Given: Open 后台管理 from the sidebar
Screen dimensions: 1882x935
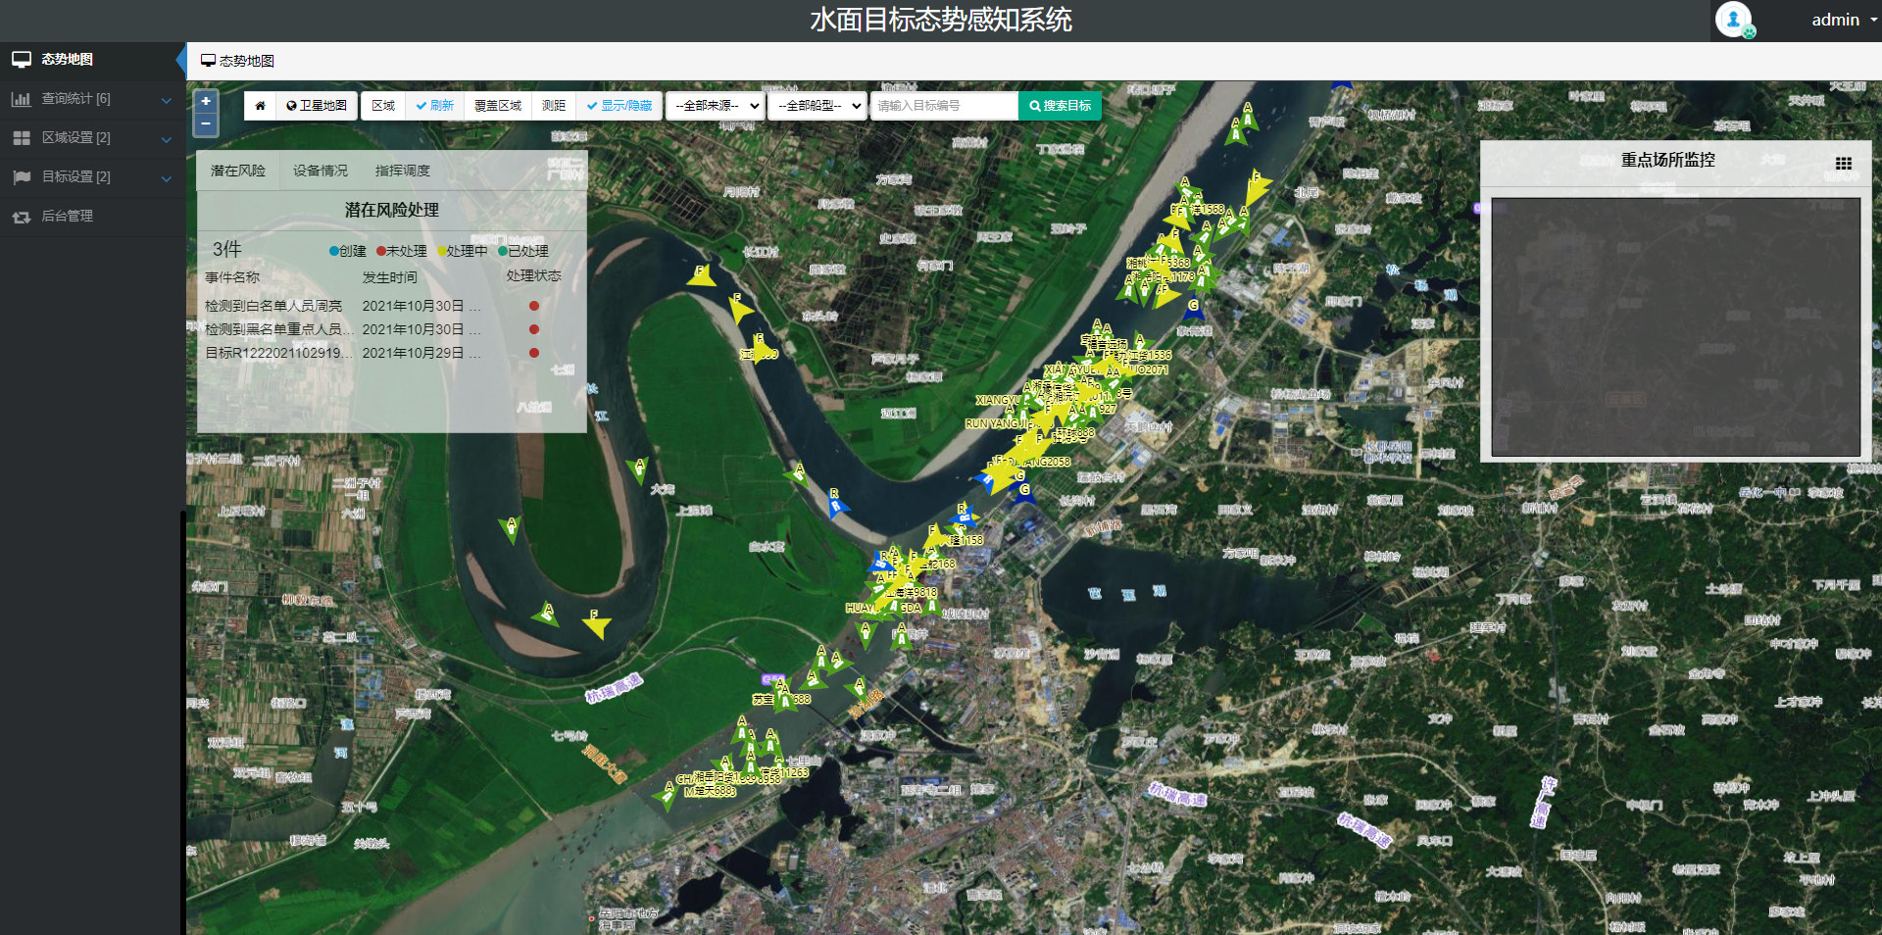Looking at the screenshot, I should [67, 216].
